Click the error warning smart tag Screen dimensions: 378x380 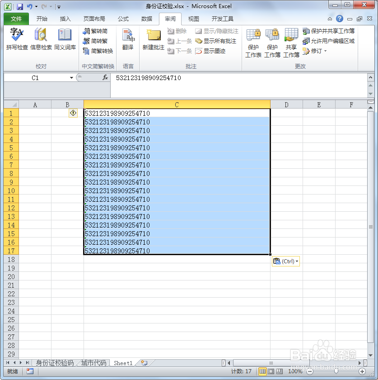[73, 113]
